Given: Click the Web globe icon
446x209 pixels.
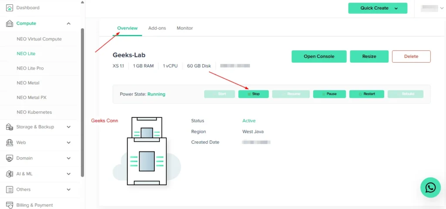Looking at the screenshot, I should [x=10, y=143].
